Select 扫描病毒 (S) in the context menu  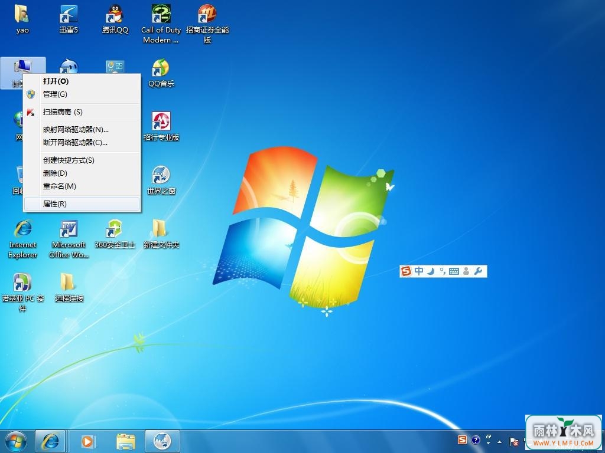pos(82,111)
